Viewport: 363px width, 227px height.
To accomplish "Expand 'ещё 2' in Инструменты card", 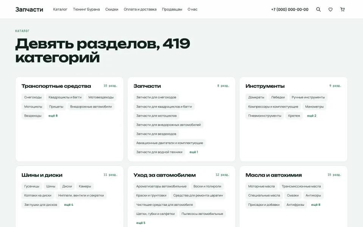I will [312, 116].
